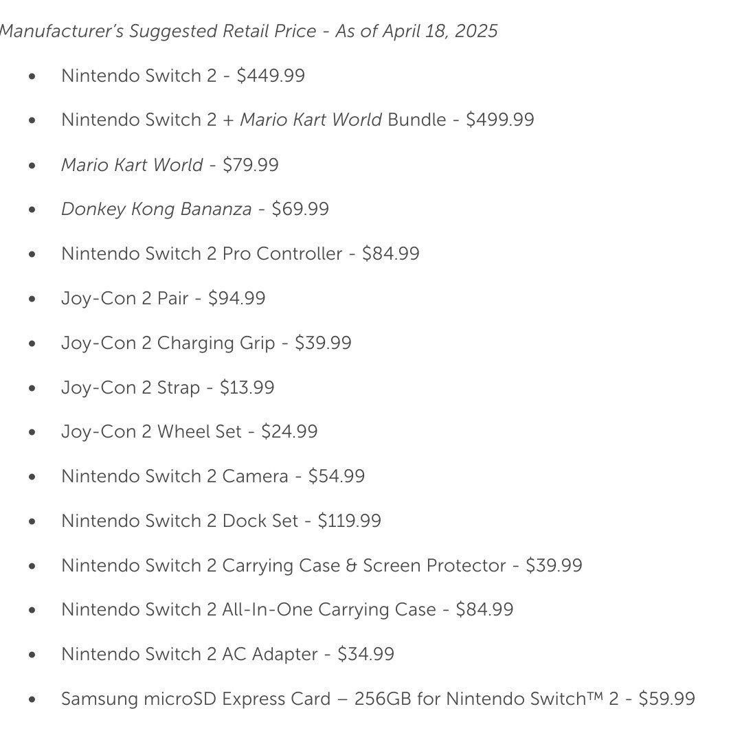Select the Joy-Con 2 Pair $94.99 item
The width and height of the screenshot is (742, 733).
164,298
